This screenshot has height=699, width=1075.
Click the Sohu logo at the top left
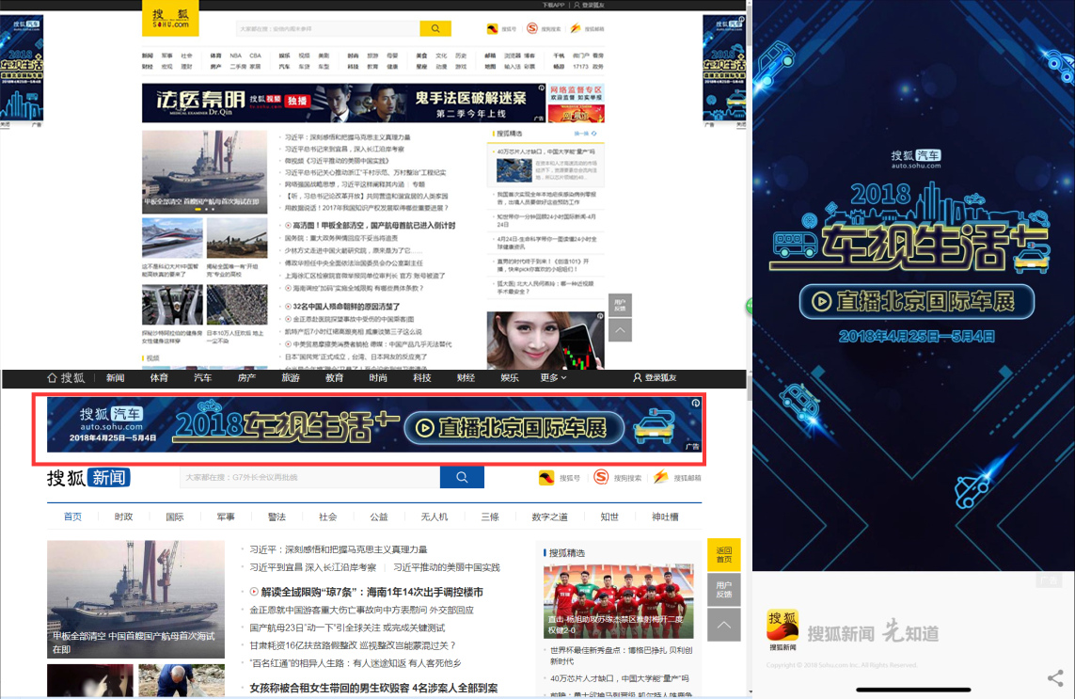(172, 19)
